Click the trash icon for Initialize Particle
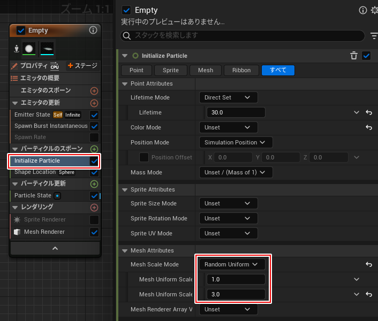Screen dimensions: 378x321 pos(353,56)
